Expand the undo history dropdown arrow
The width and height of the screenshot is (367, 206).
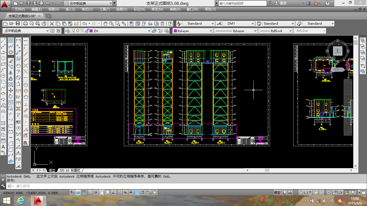click(89, 24)
